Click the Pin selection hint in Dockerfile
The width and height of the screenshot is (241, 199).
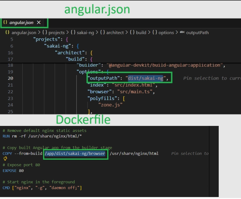click(x=190, y=154)
